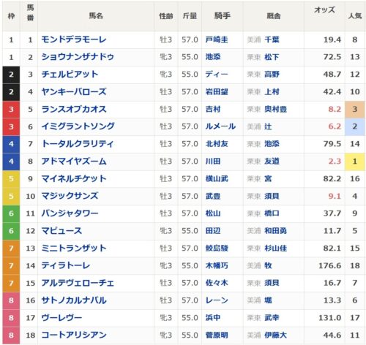Open horse アドマイヤズーム page

pyautogui.click(x=74, y=162)
